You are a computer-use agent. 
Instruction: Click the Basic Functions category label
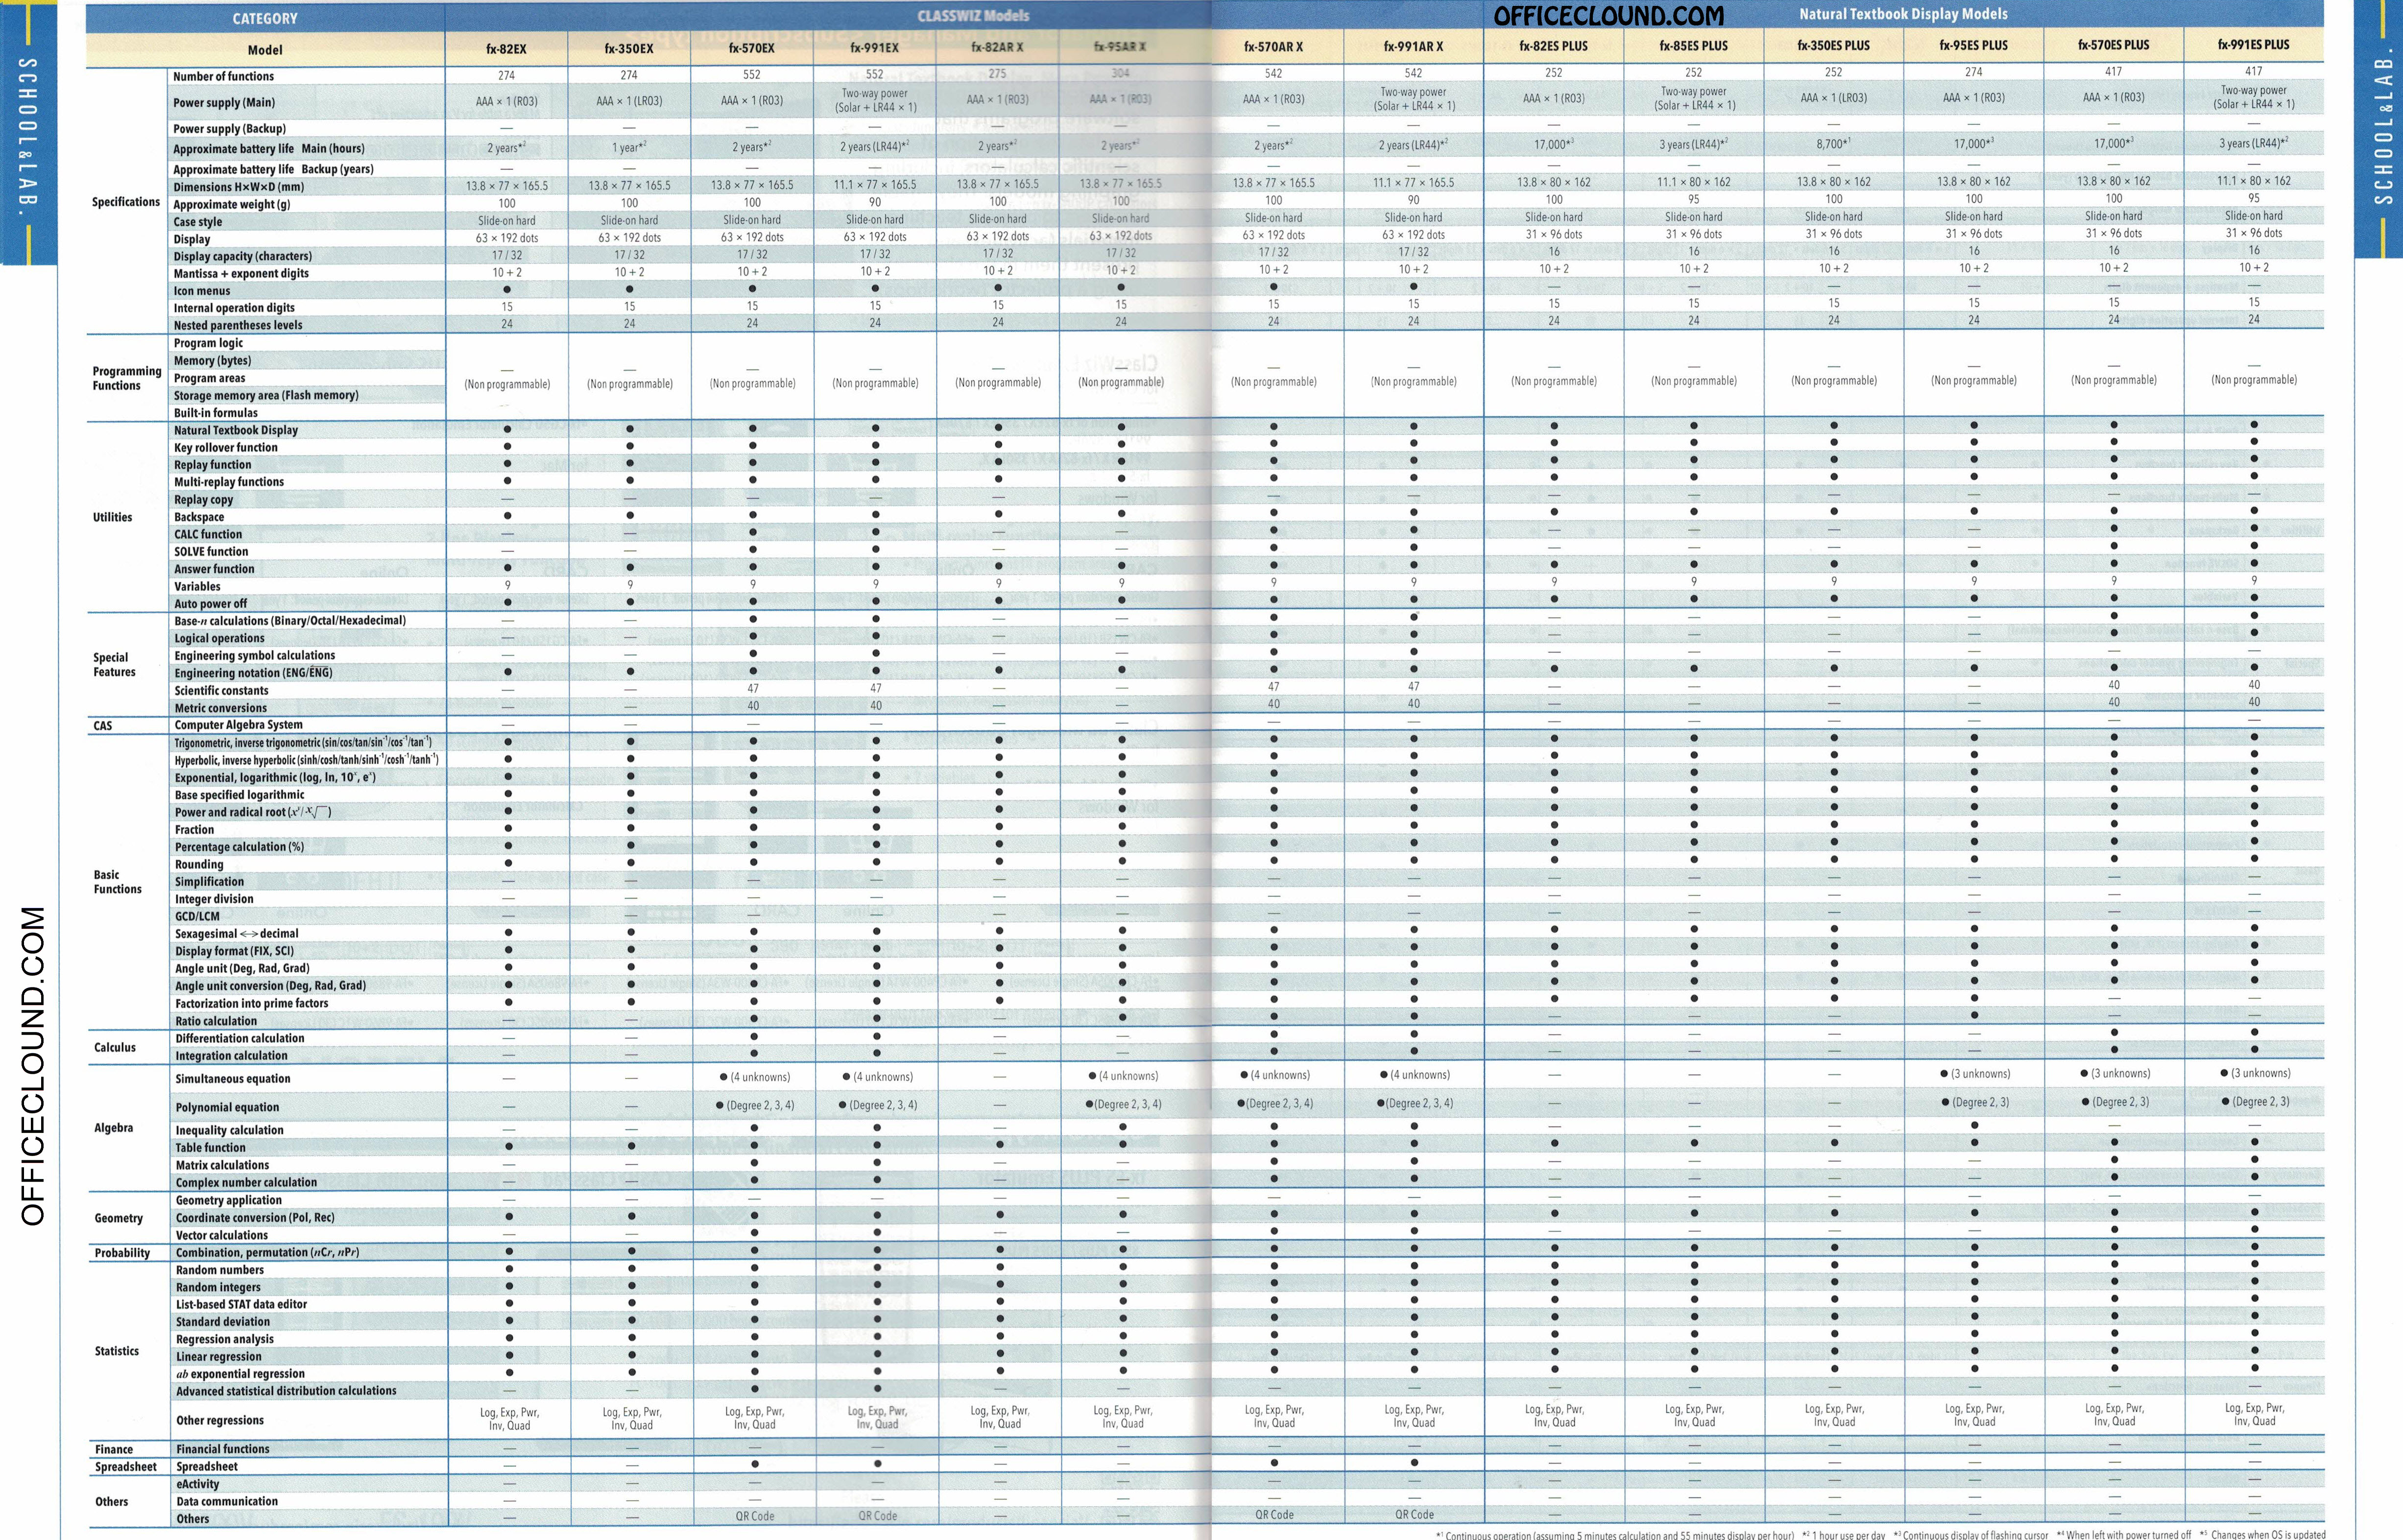pos(117,882)
